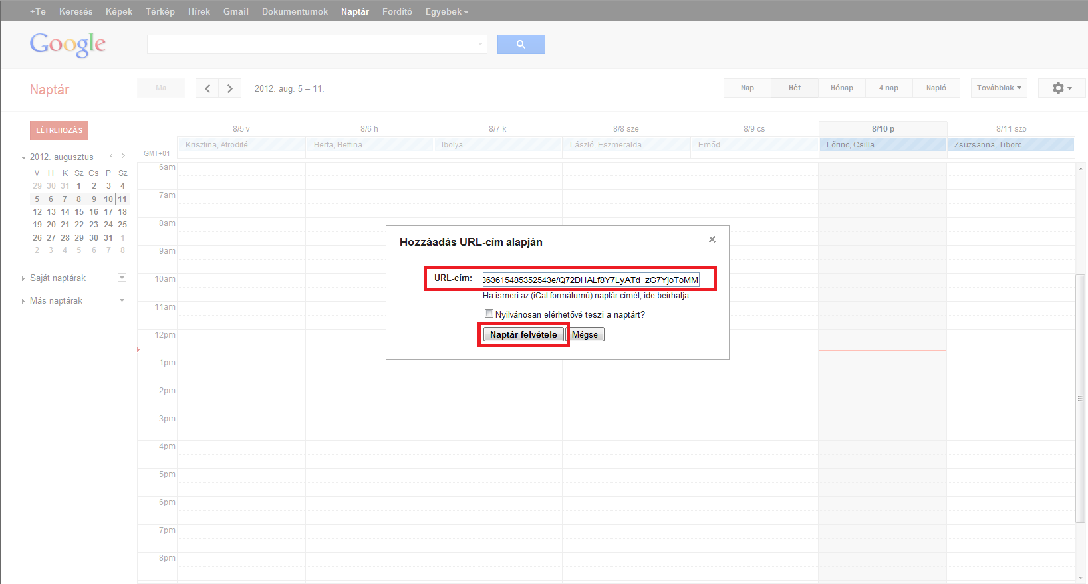Click the scrollbar up arrow
Image resolution: width=1088 pixels, height=584 pixels.
coord(1081,169)
